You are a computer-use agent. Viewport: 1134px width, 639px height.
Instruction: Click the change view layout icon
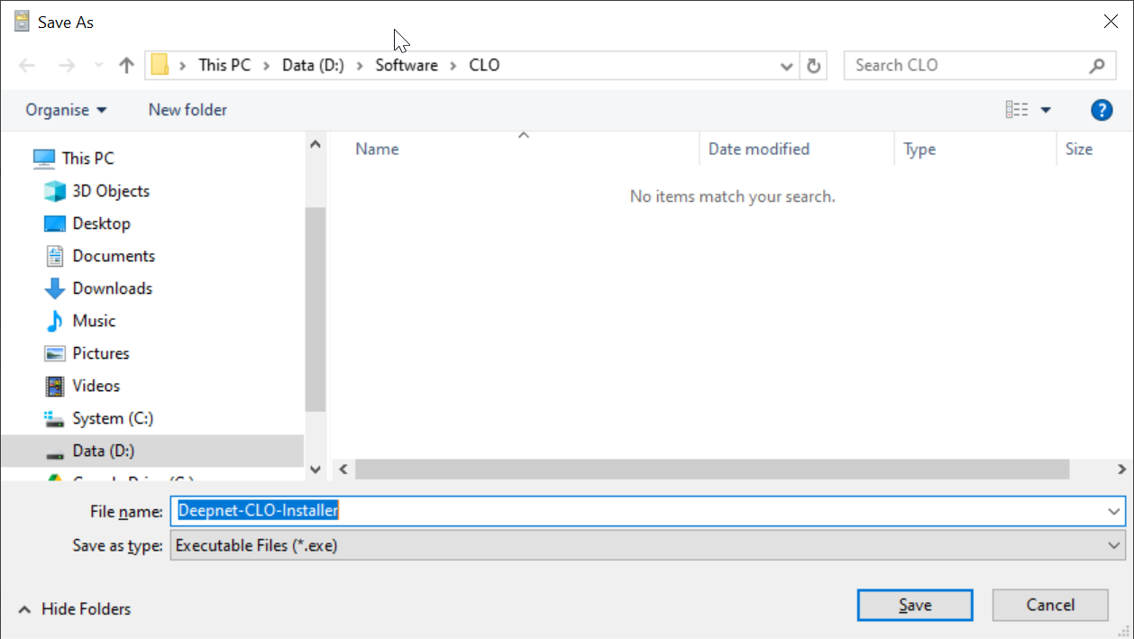(x=1017, y=110)
